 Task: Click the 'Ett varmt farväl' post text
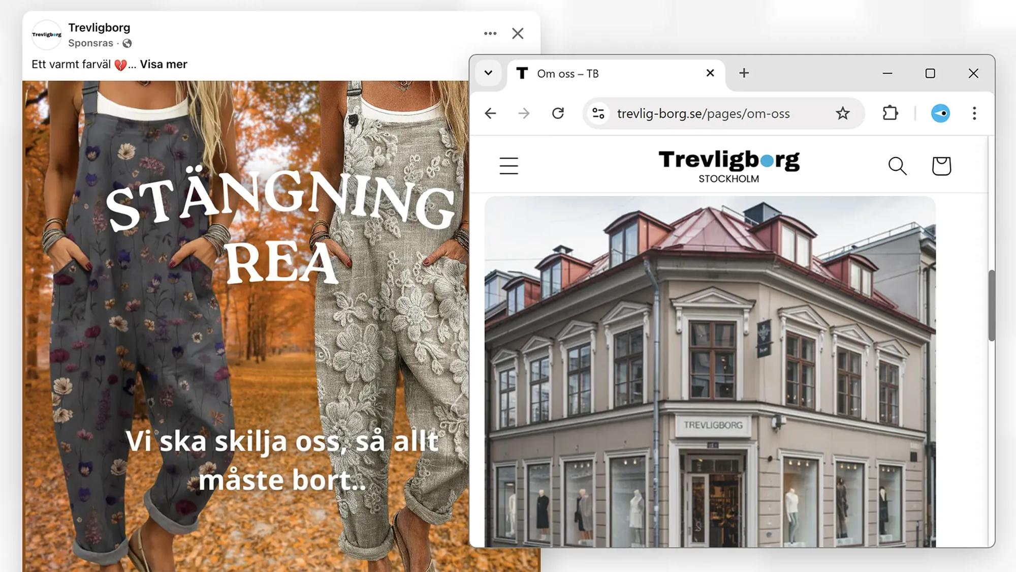pos(71,64)
